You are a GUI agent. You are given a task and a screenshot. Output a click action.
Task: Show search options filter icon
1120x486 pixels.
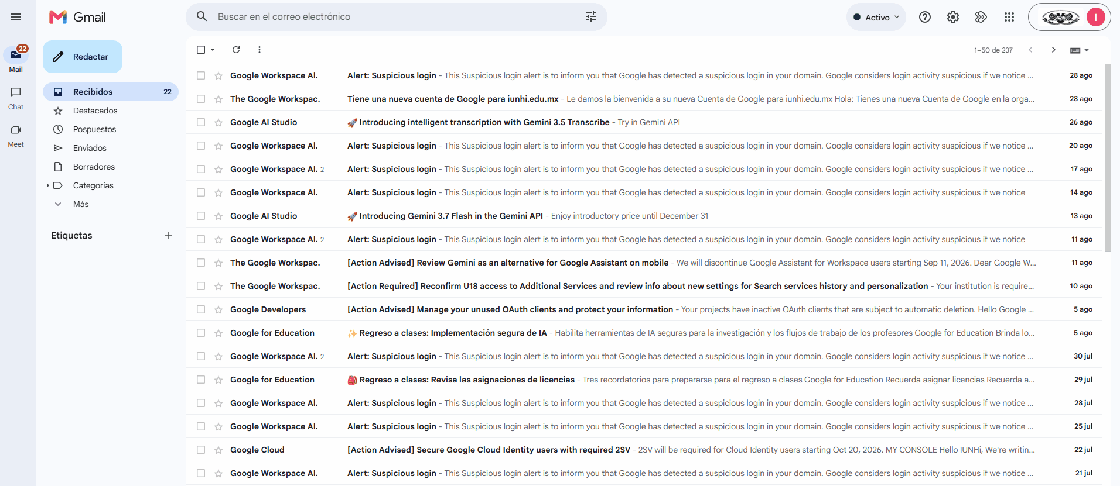(591, 16)
